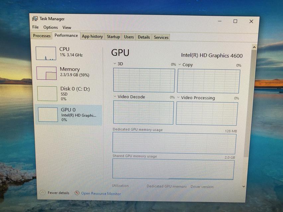Click the Disk 0 (C: D:) label
Image resolution: width=283 pixels, height=212 pixels.
pos(75,89)
